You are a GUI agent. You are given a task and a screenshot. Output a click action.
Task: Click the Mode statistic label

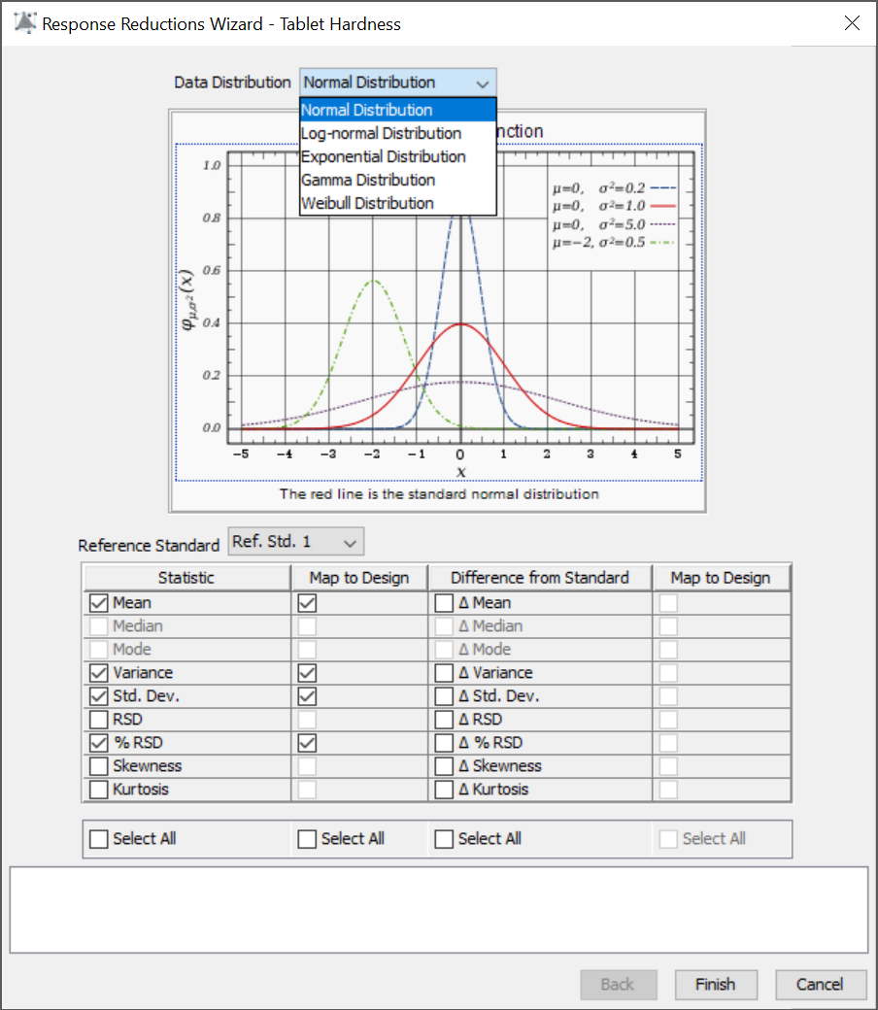pos(132,650)
